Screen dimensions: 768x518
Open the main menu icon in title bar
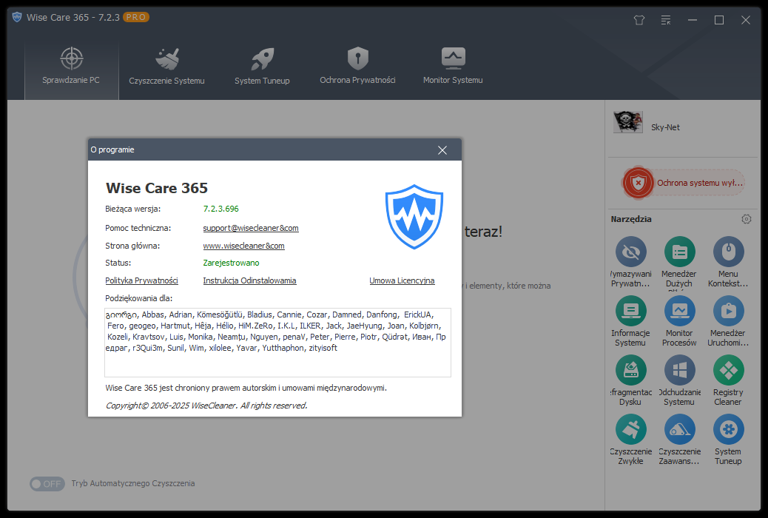pos(666,20)
